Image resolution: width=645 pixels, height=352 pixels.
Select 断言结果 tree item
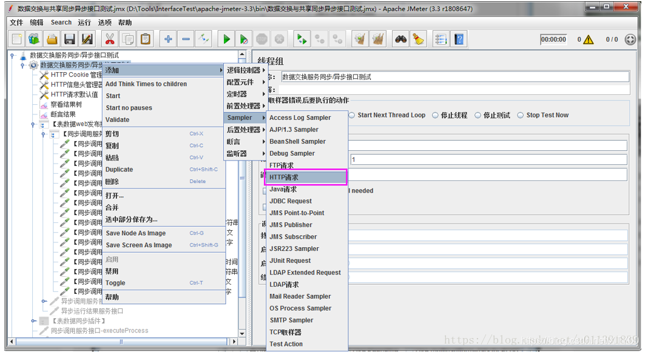(x=58, y=115)
